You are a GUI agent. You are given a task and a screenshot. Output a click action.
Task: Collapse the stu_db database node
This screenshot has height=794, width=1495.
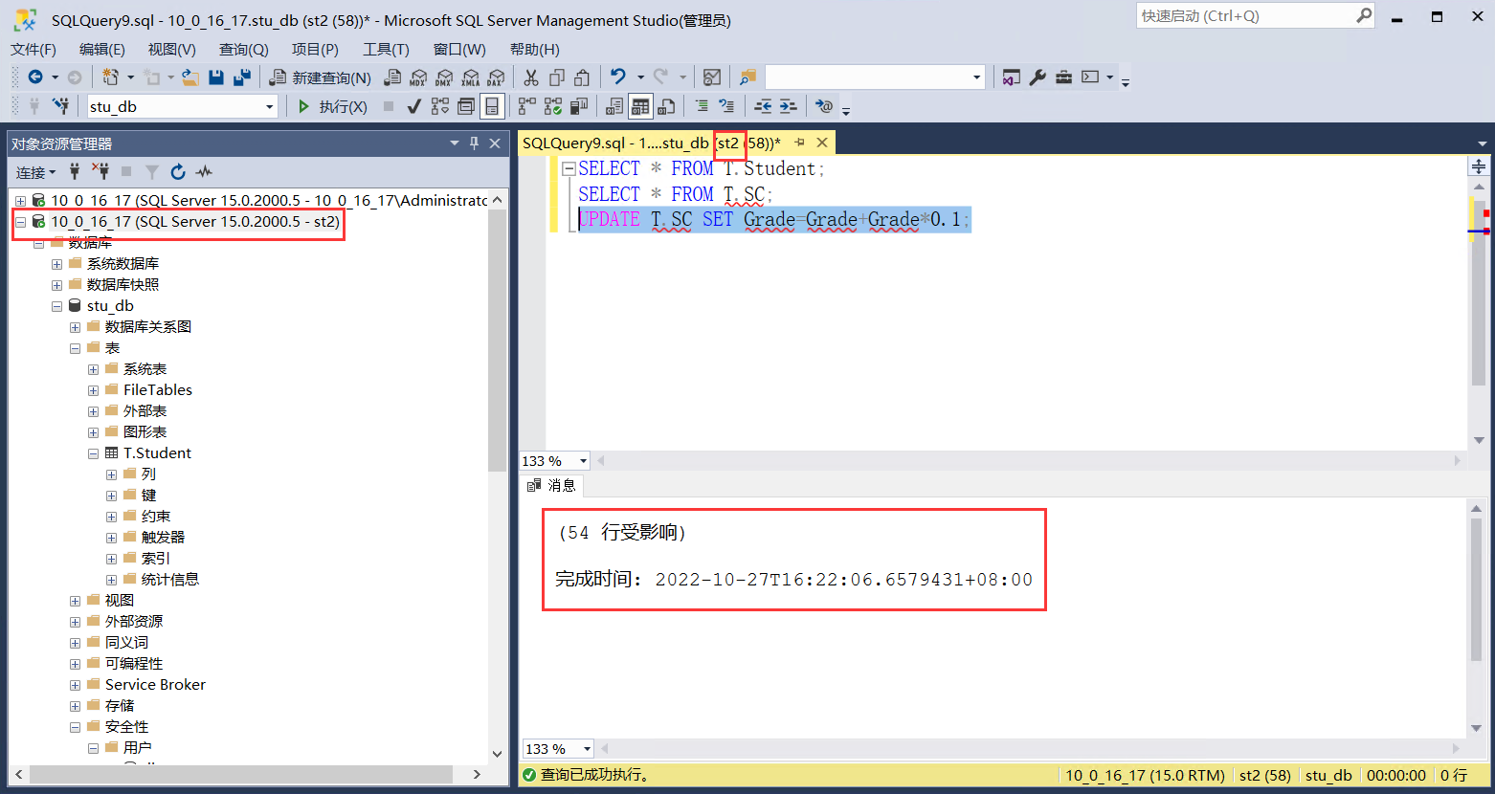[x=56, y=306]
